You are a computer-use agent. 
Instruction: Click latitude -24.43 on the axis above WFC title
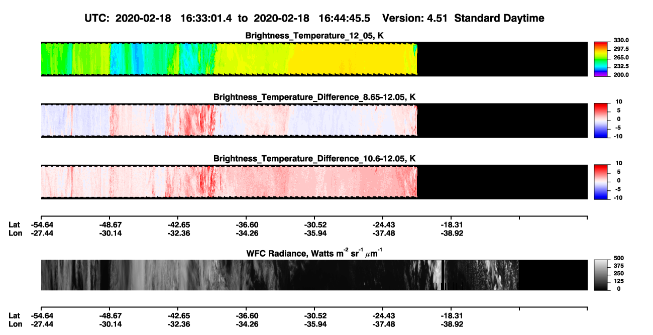click(383, 226)
